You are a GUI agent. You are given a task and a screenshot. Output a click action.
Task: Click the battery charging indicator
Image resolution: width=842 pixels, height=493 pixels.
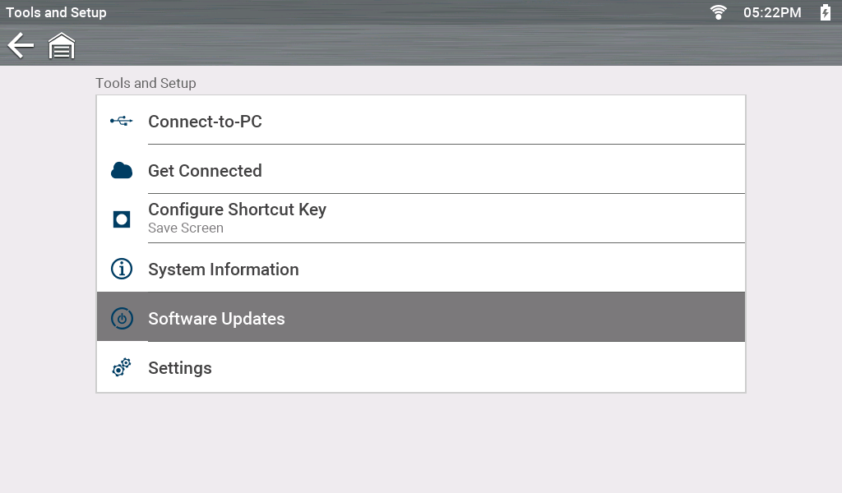(826, 12)
